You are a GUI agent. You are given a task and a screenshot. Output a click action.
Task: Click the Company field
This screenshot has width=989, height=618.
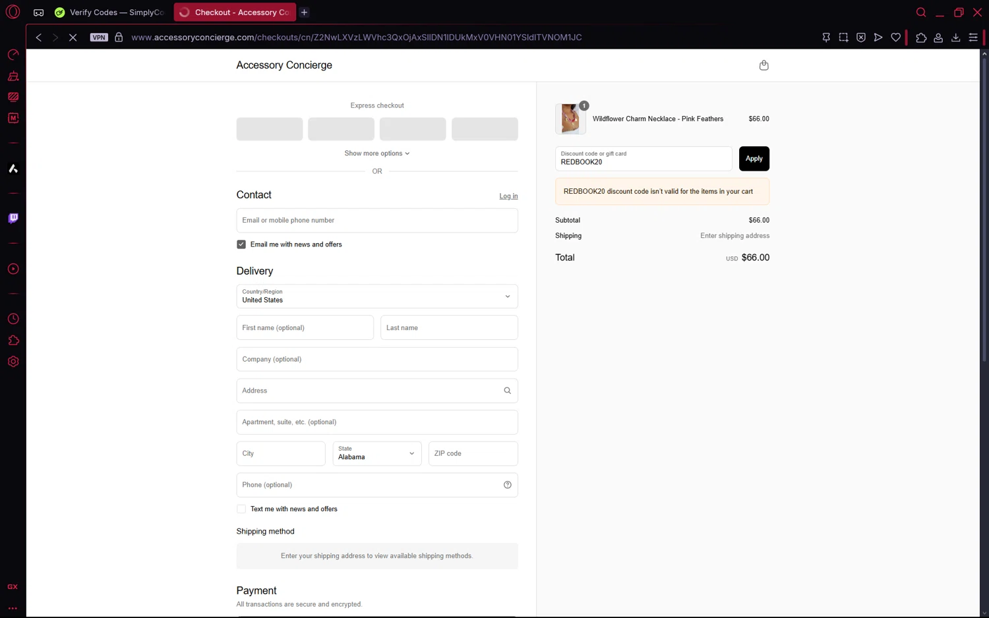(x=377, y=359)
